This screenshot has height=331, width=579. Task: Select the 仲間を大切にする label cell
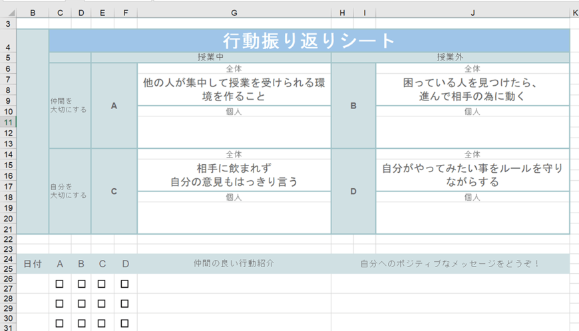coord(69,105)
